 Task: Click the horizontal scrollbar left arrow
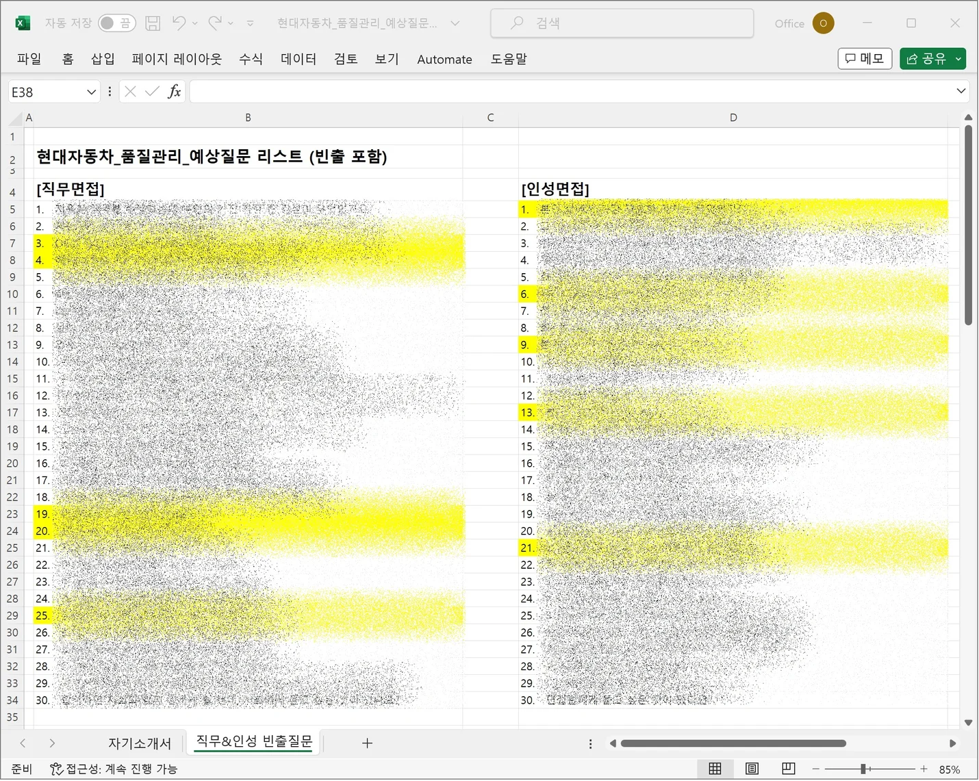coord(613,743)
